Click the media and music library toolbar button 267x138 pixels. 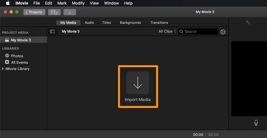click(54, 12)
